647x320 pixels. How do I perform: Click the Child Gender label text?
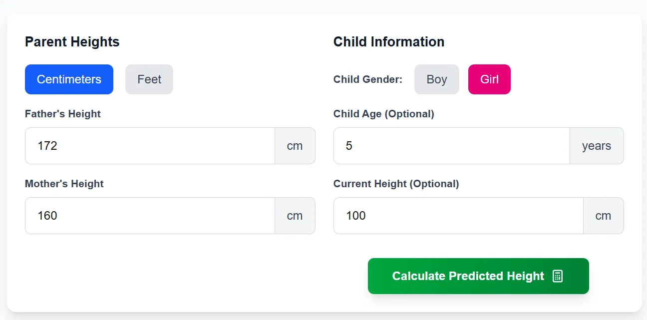pos(368,79)
